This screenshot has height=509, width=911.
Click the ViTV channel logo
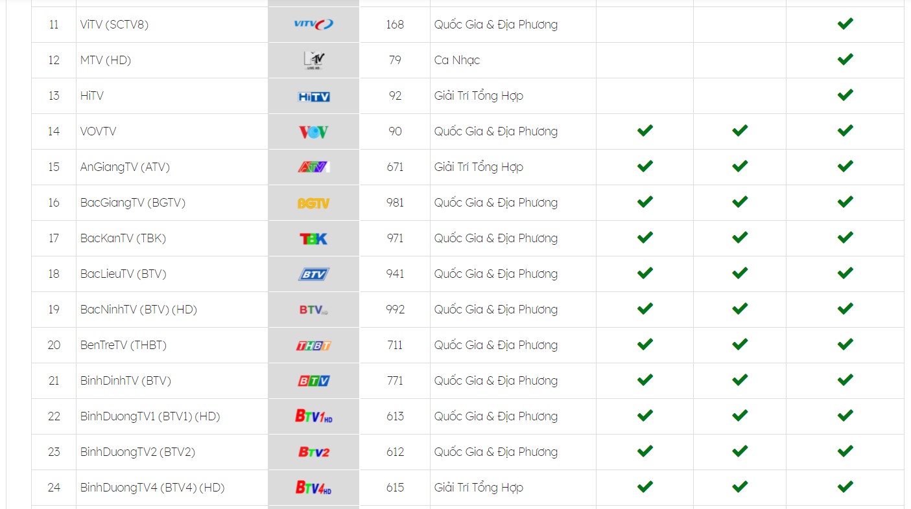click(x=314, y=25)
